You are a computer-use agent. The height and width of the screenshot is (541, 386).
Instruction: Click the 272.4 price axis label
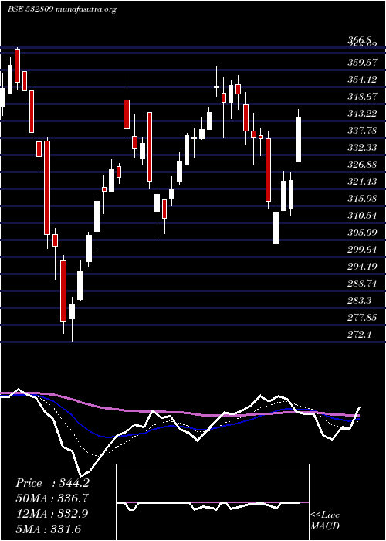[360, 334]
